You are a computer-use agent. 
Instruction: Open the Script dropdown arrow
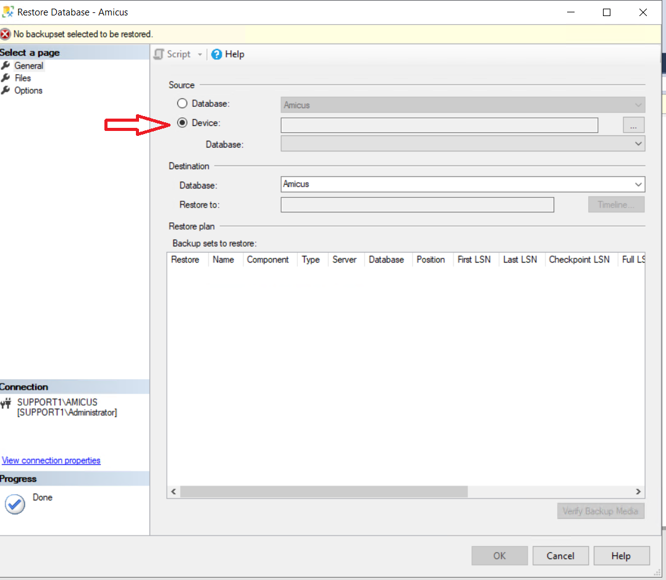point(199,54)
